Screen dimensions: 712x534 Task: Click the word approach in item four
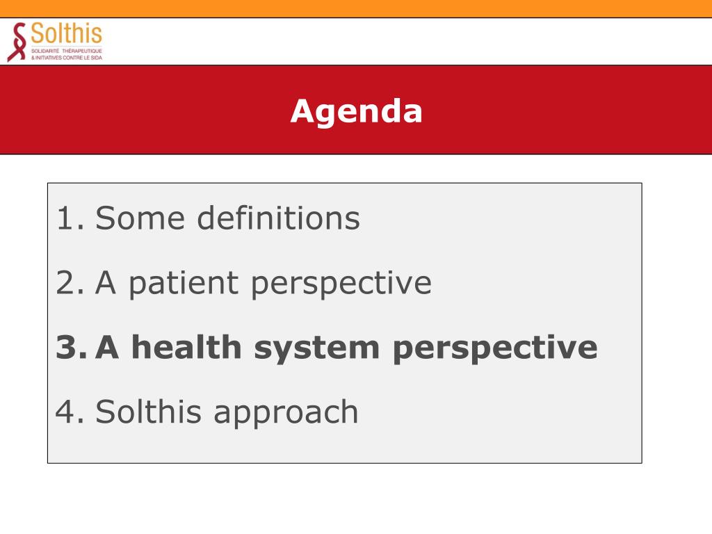coord(286,414)
